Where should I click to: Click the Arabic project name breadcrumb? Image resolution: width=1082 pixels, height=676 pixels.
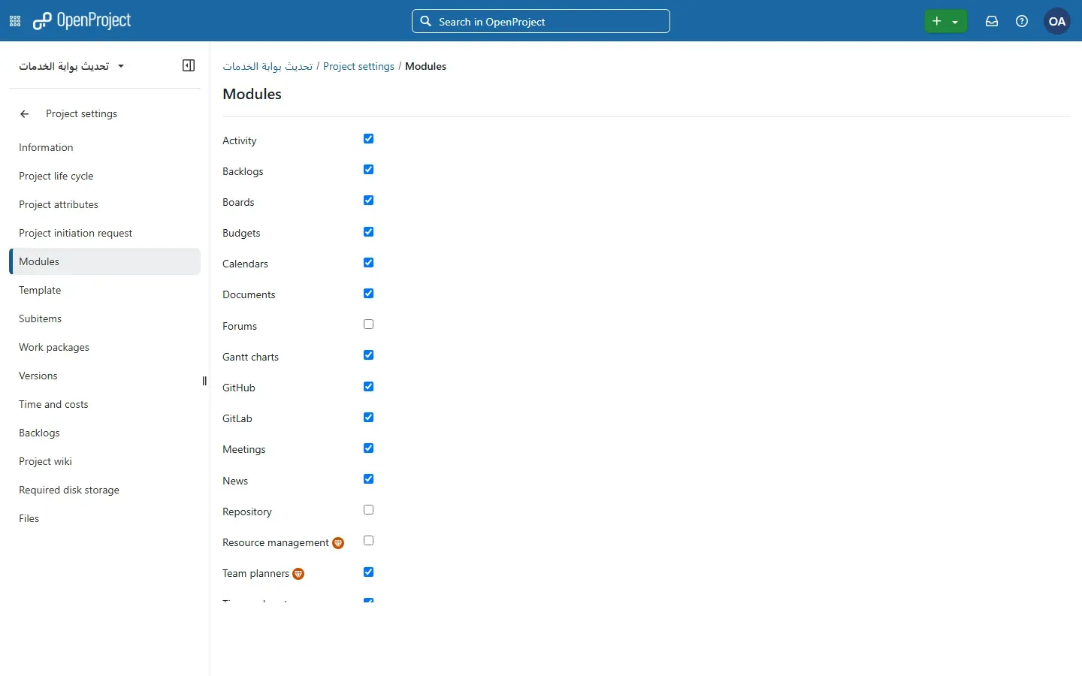pyautogui.click(x=267, y=66)
